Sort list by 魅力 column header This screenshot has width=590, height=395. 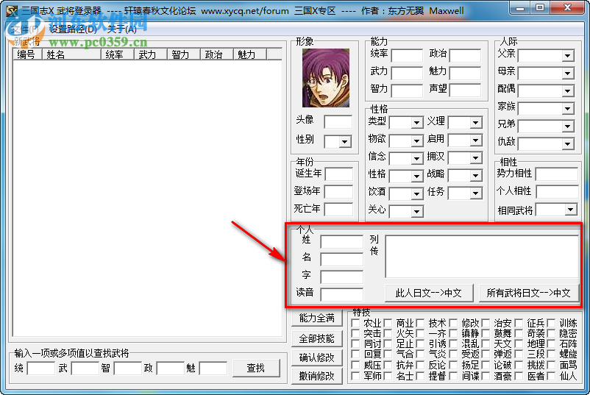[x=250, y=54]
